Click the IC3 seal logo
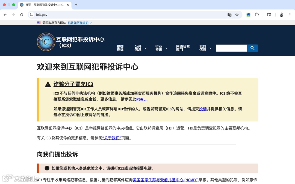Viewport: 295px width, 184px height. pos(46,42)
